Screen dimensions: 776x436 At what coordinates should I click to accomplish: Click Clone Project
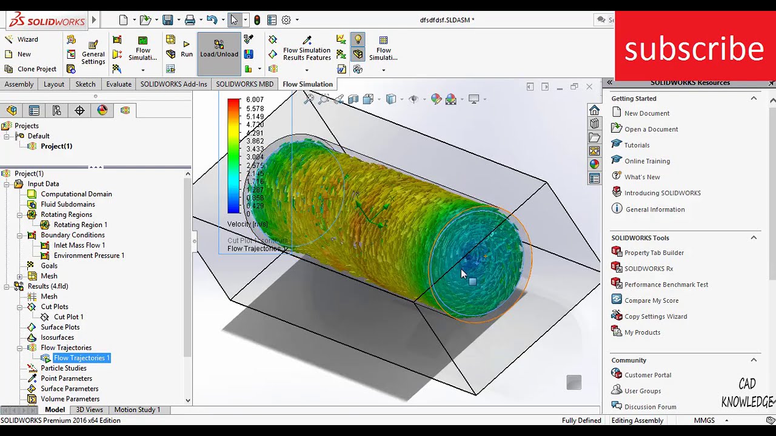[30, 69]
